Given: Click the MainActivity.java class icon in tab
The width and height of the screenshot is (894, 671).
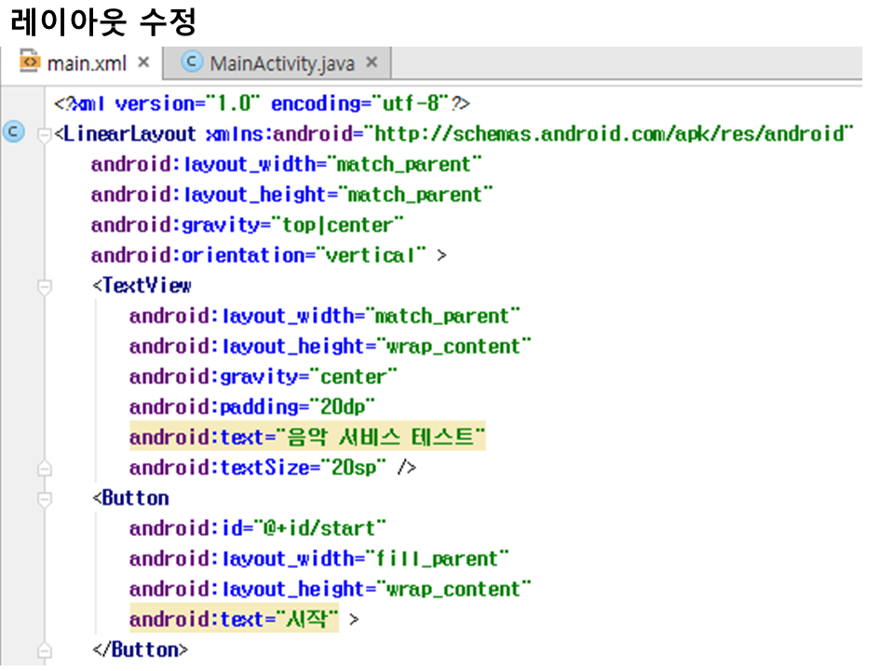Looking at the screenshot, I should [193, 62].
